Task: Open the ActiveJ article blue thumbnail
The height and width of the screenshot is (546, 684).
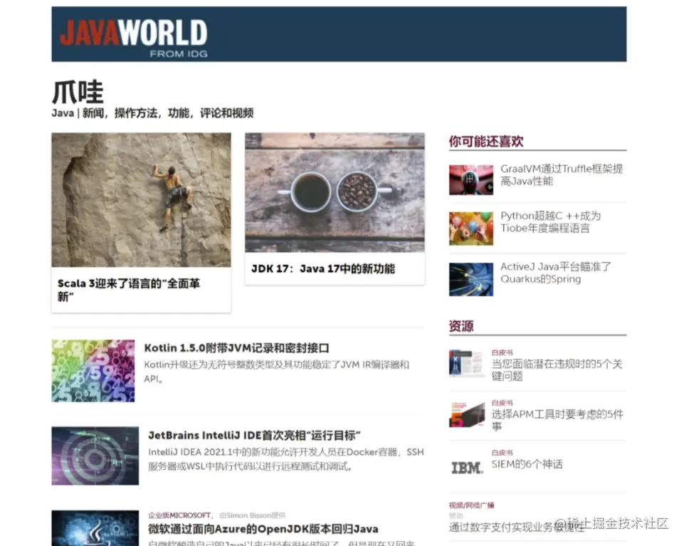Action: [x=471, y=279]
